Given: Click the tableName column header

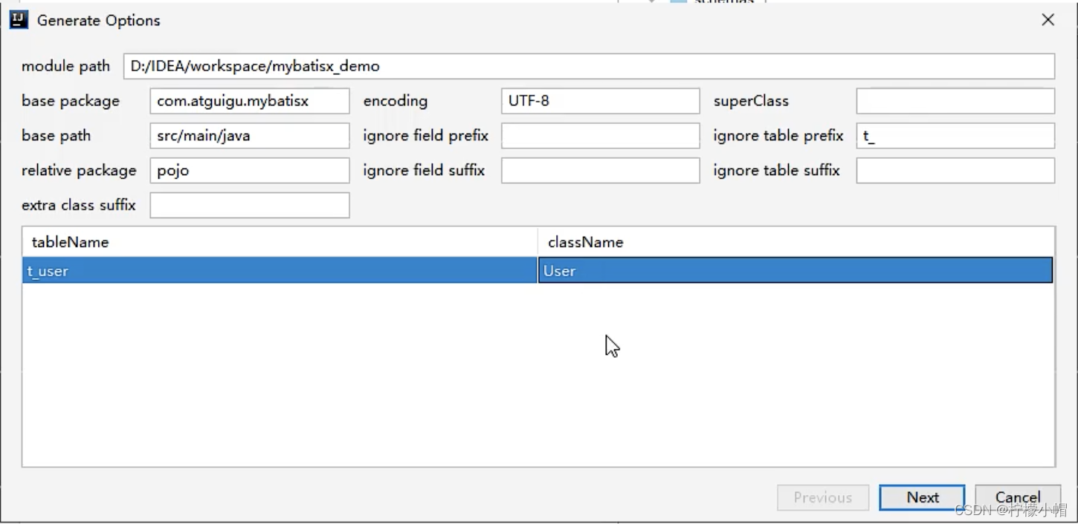Looking at the screenshot, I should point(280,242).
